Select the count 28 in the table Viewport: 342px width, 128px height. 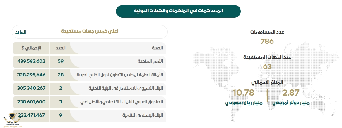(x=61, y=75)
